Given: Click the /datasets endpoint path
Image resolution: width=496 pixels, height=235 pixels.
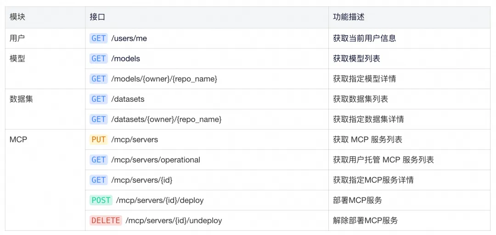Looking at the screenshot, I should point(128,99).
